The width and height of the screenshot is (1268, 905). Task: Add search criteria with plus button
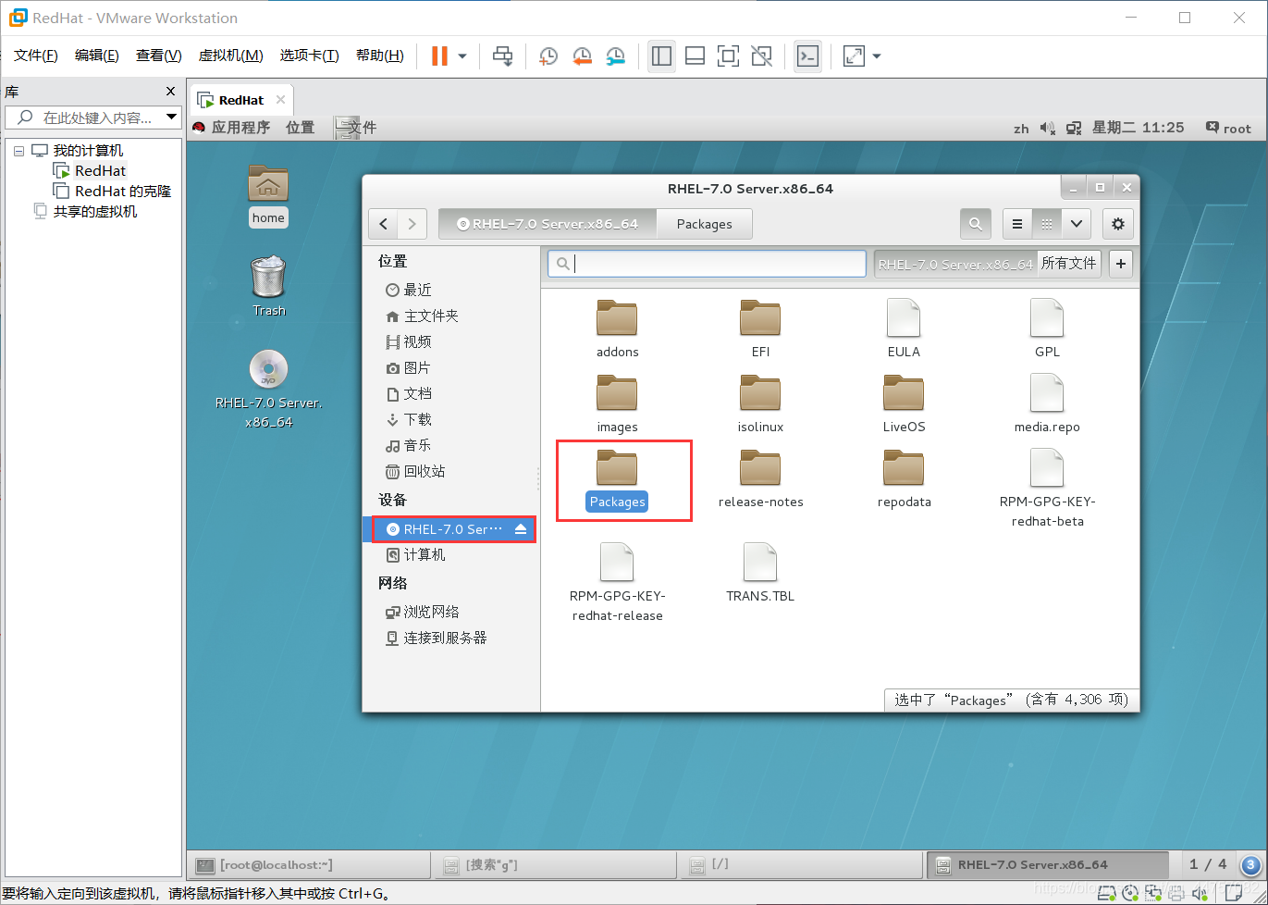pyautogui.click(x=1121, y=264)
